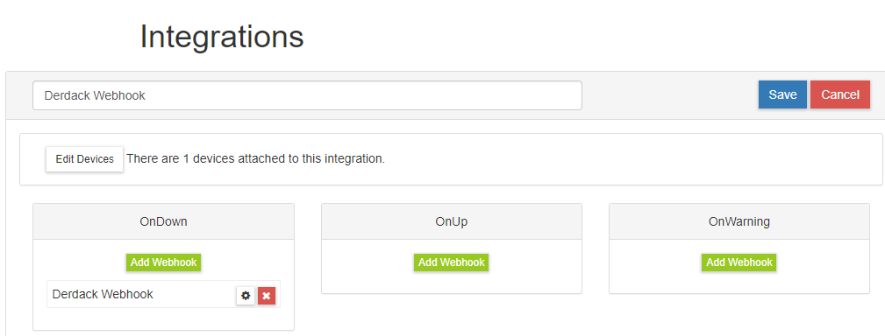Select the Derdack Webhook list entry name
The height and width of the screenshot is (336, 885).
[102, 294]
